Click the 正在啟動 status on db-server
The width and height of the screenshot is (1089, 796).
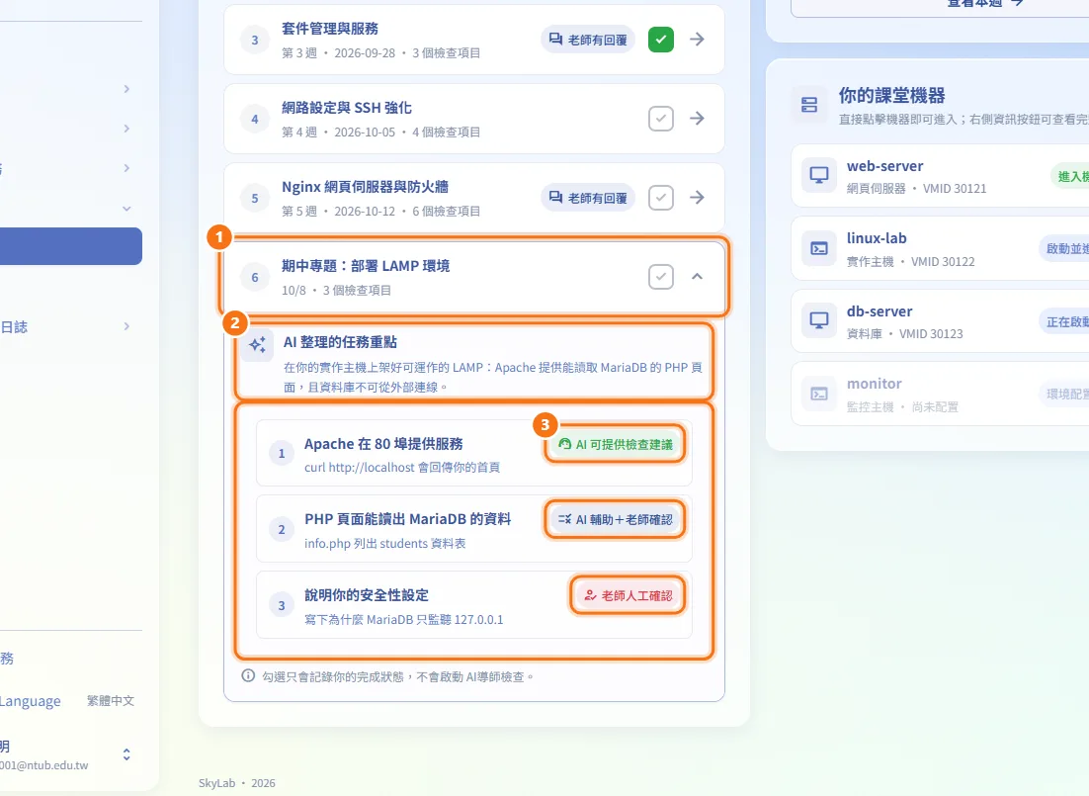click(x=1064, y=321)
